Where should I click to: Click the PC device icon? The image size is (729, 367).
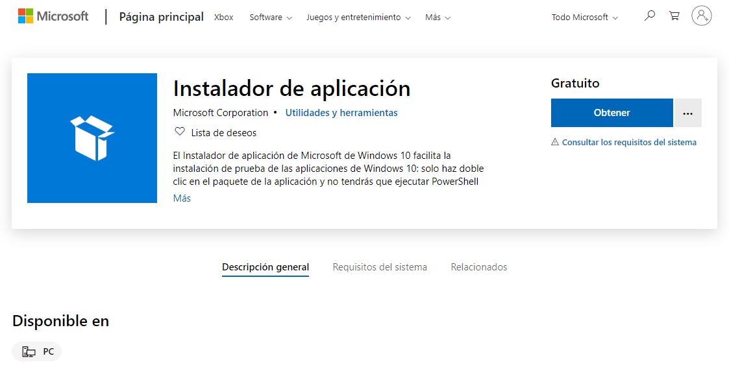point(29,351)
